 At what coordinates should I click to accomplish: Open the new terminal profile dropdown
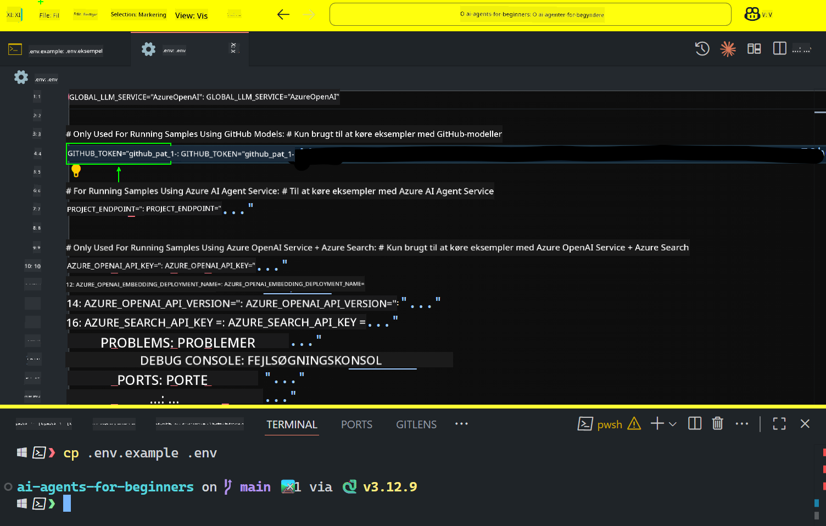(673, 424)
